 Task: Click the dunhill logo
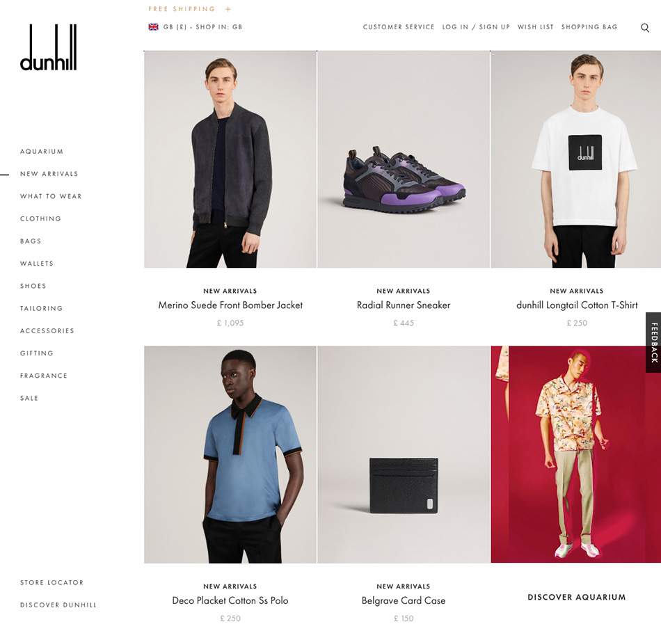coord(49,47)
